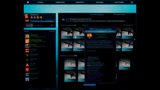Viewport: 160px width, 90px height.
Task: Click the [ALEX] friend avatar
Action: pyautogui.click(x=27, y=65)
